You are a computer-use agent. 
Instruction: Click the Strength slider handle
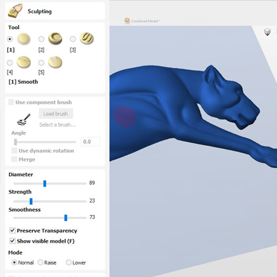click(31, 201)
